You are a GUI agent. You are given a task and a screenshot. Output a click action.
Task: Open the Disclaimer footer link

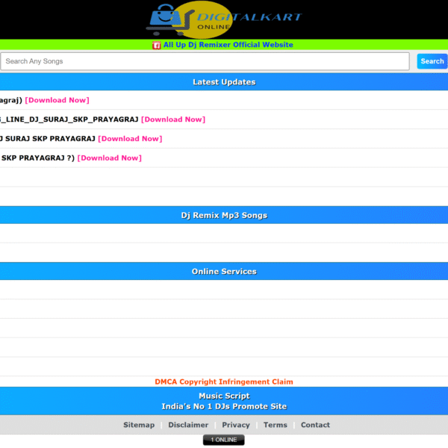tap(188, 425)
